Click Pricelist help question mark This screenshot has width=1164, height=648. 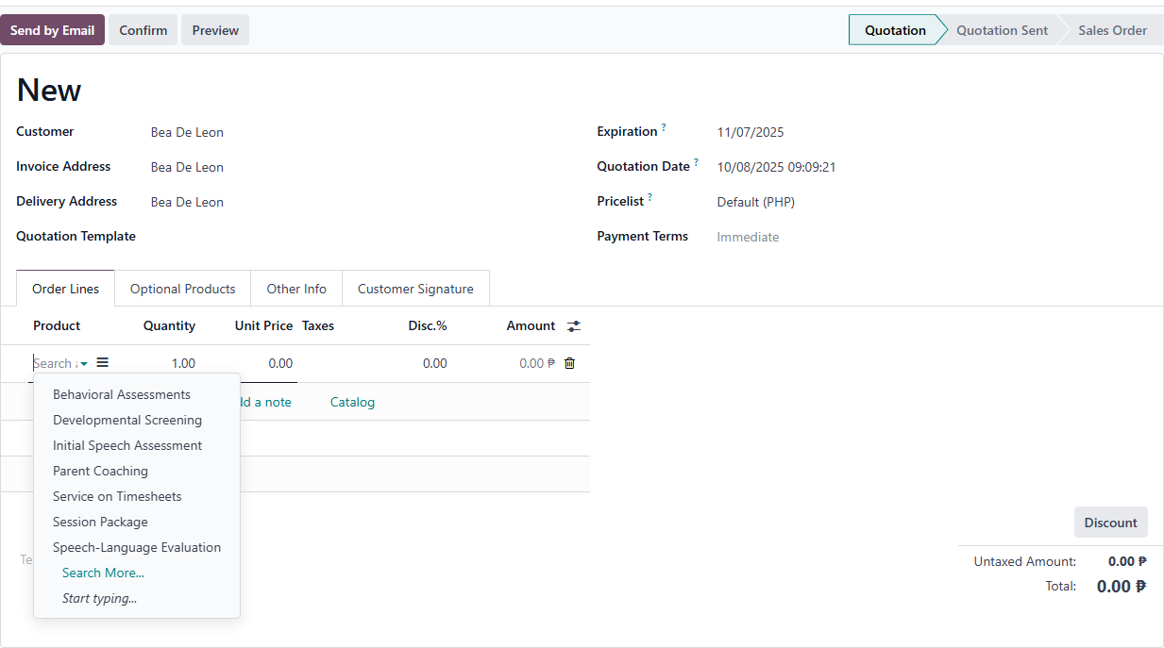coord(649,198)
